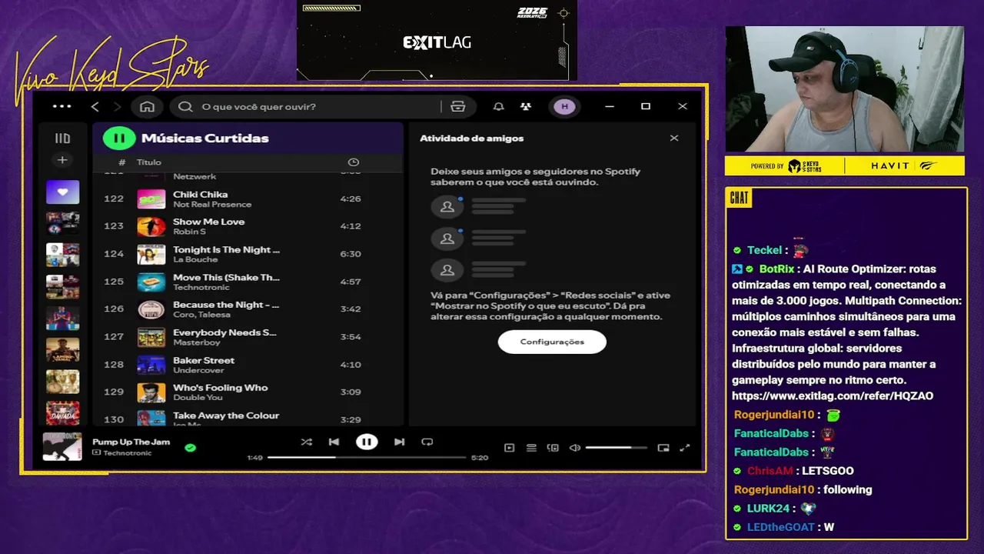The height and width of the screenshot is (554, 984).
Task: Toggle the friend activity icon
Action: click(526, 106)
